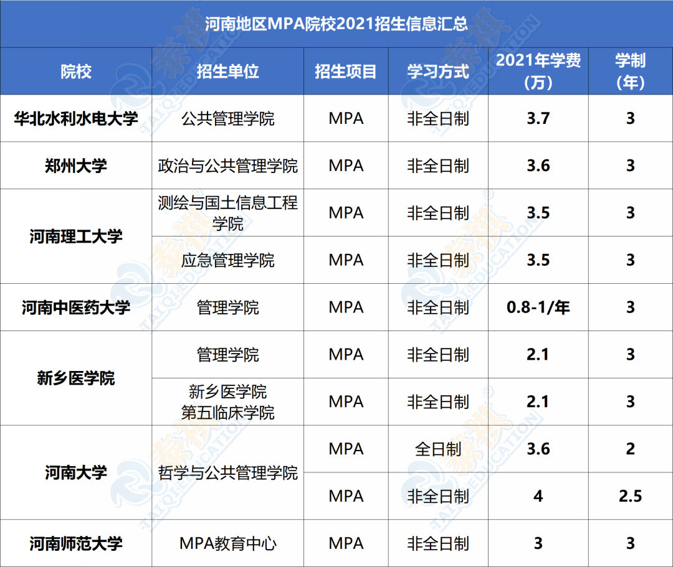Click the 郑州大学 school cell
Screen dimensions: 673x567
tap(76, 166)
